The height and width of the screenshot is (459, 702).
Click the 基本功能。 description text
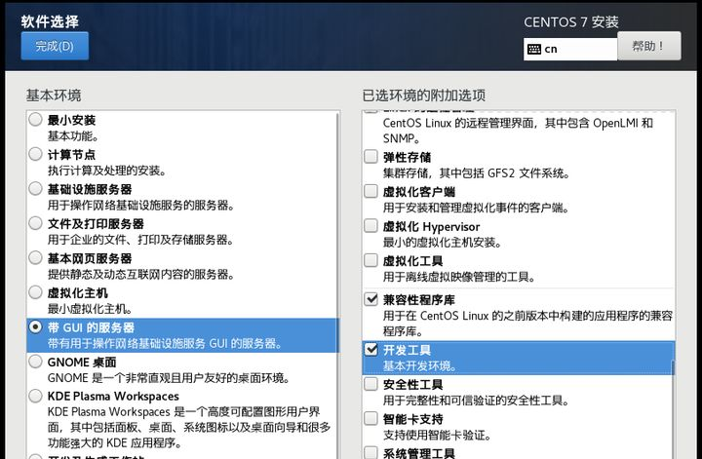(x=73, y=135)
